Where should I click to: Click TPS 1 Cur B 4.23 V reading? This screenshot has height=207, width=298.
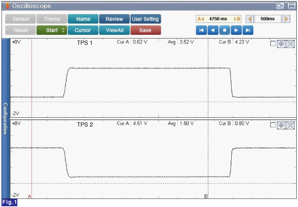pos(234,42)
